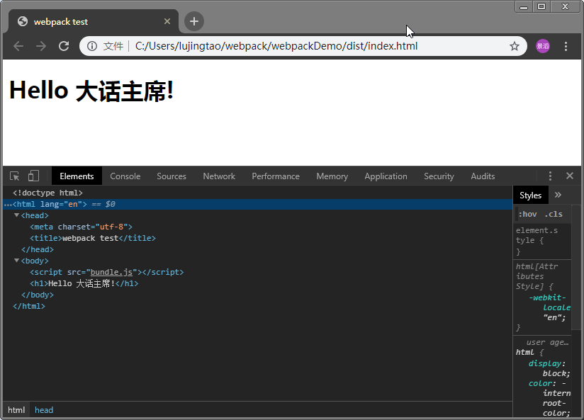Activate the inspect element picker tool
This screenshot has width=584, height=420.
coord(14,176)
